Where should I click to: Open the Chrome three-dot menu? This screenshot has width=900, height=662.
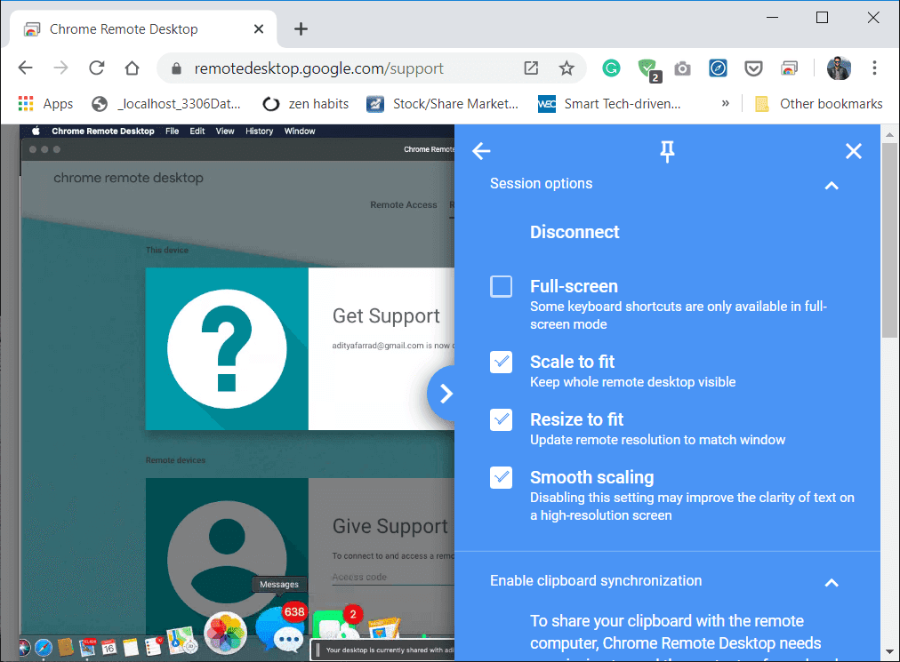[x=874, y=68]
